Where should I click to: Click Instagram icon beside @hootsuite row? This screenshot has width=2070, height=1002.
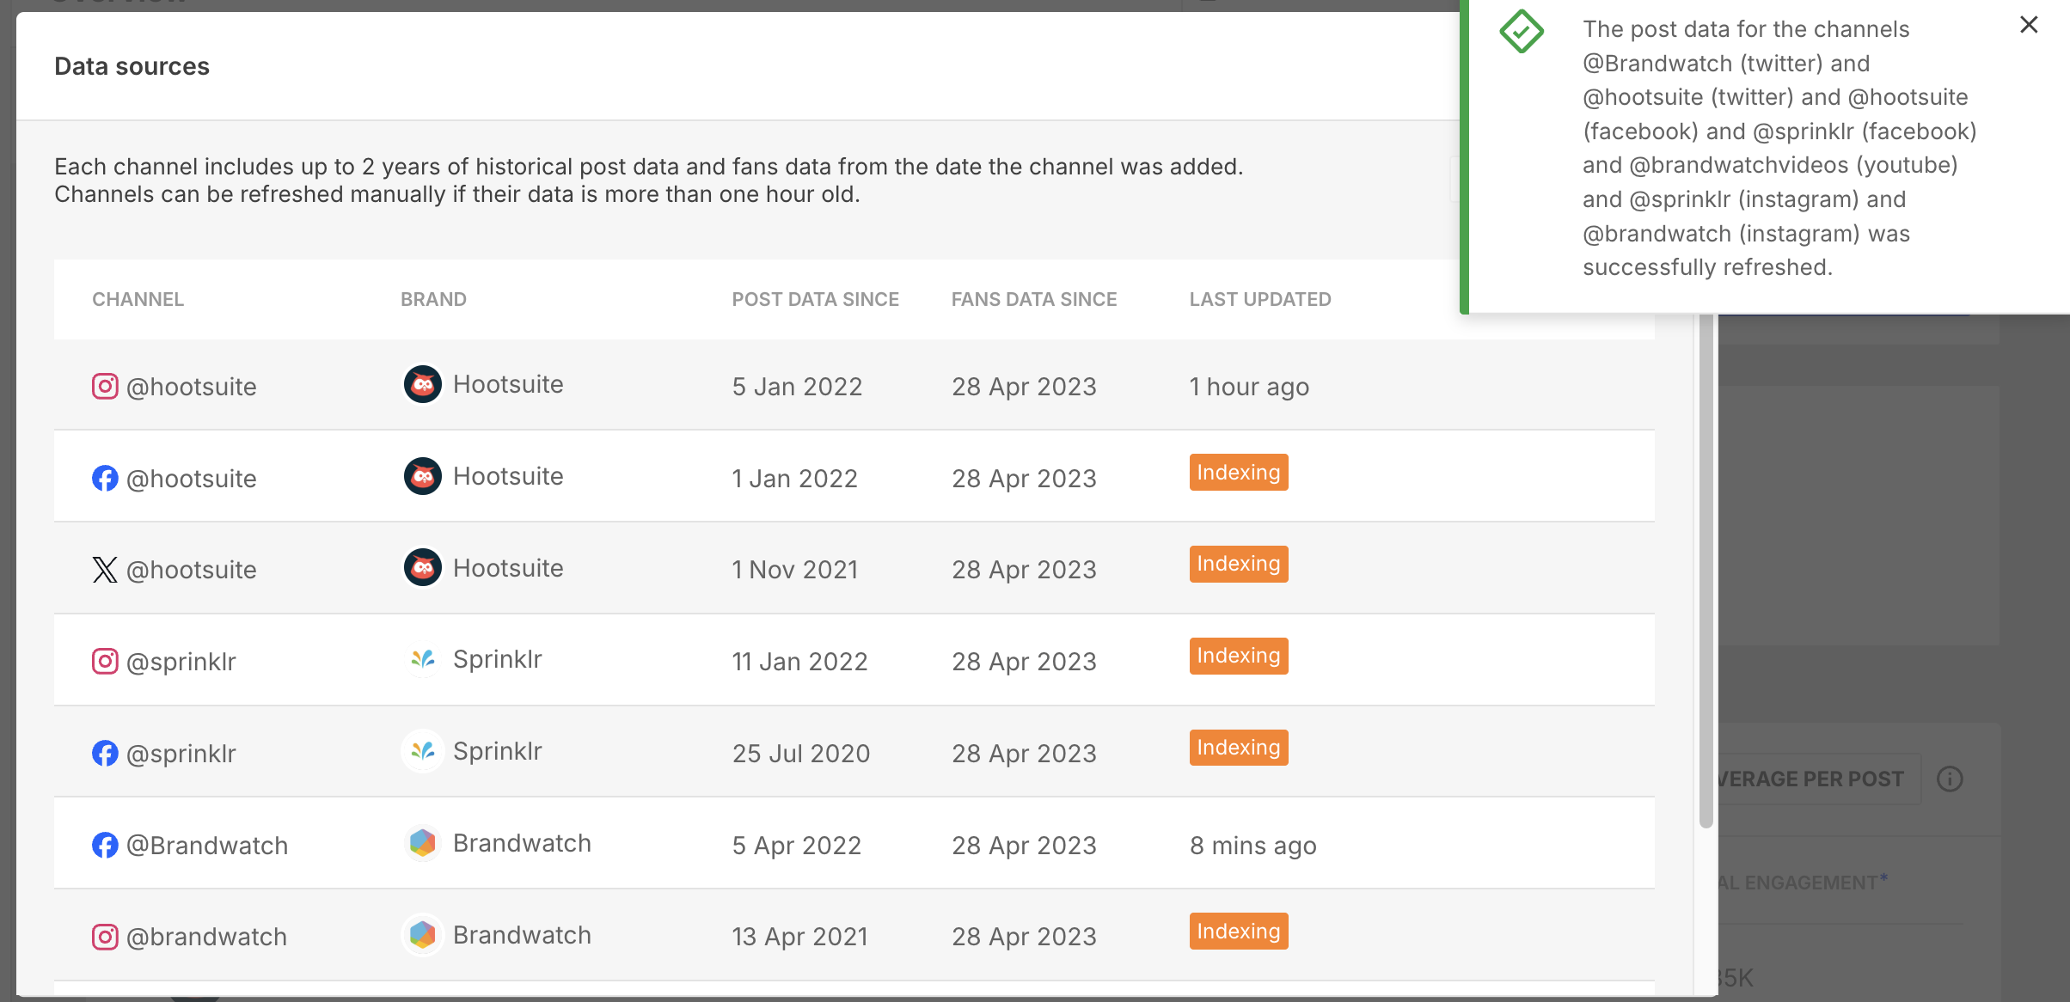click(105, 386)
